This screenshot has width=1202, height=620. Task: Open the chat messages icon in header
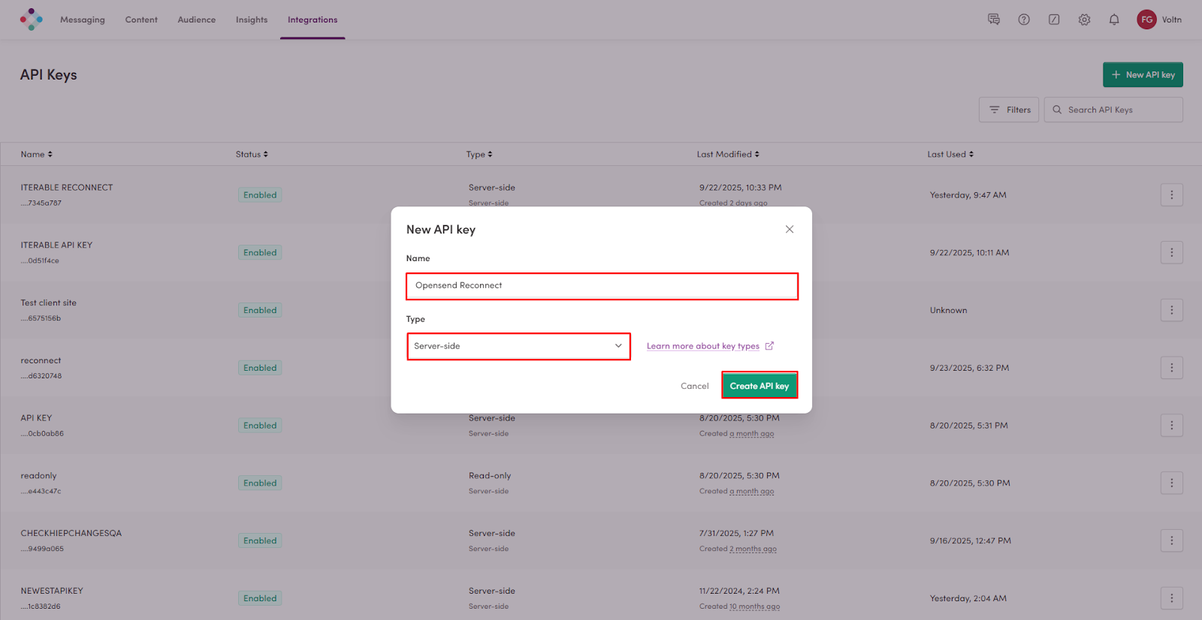[994, 20]
